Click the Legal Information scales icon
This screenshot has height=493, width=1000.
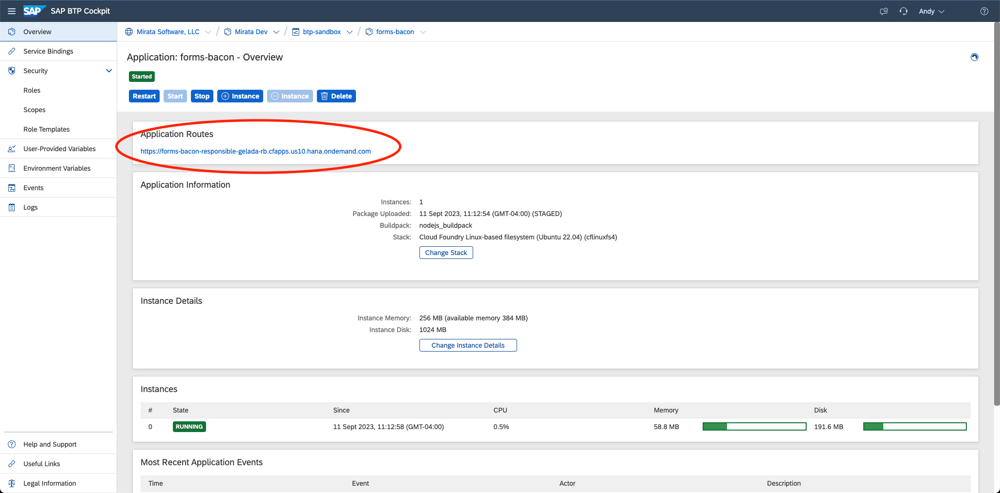tap(12, 483)
